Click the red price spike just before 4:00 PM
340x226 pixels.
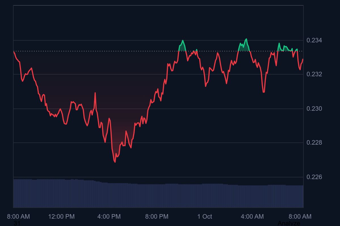(95, 93)
